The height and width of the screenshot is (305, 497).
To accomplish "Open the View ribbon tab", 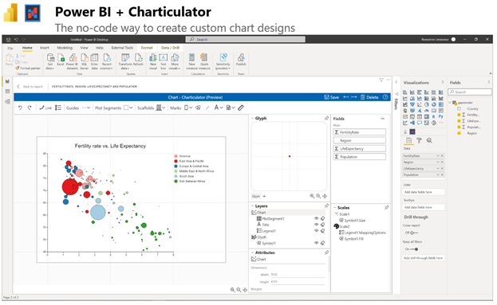I will tap(84, 48).
